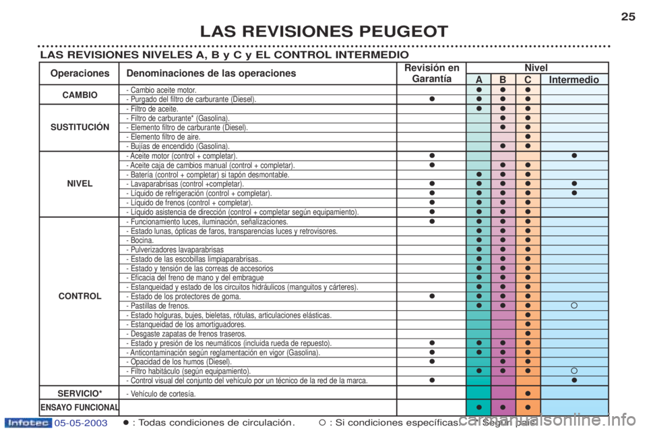Click the Revisión en Garantía header
Screen dimensions: 647x431
(x=431, y=73)
